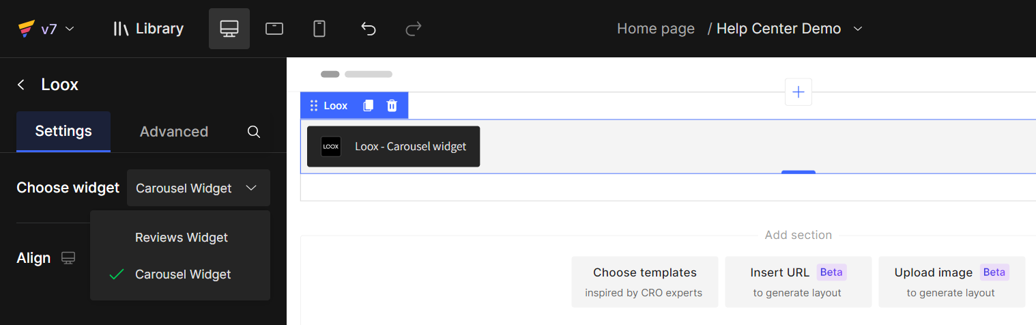The image size is (1036, 325).
Task: Select Reviews Widget option
Action: tap(180, 238)
